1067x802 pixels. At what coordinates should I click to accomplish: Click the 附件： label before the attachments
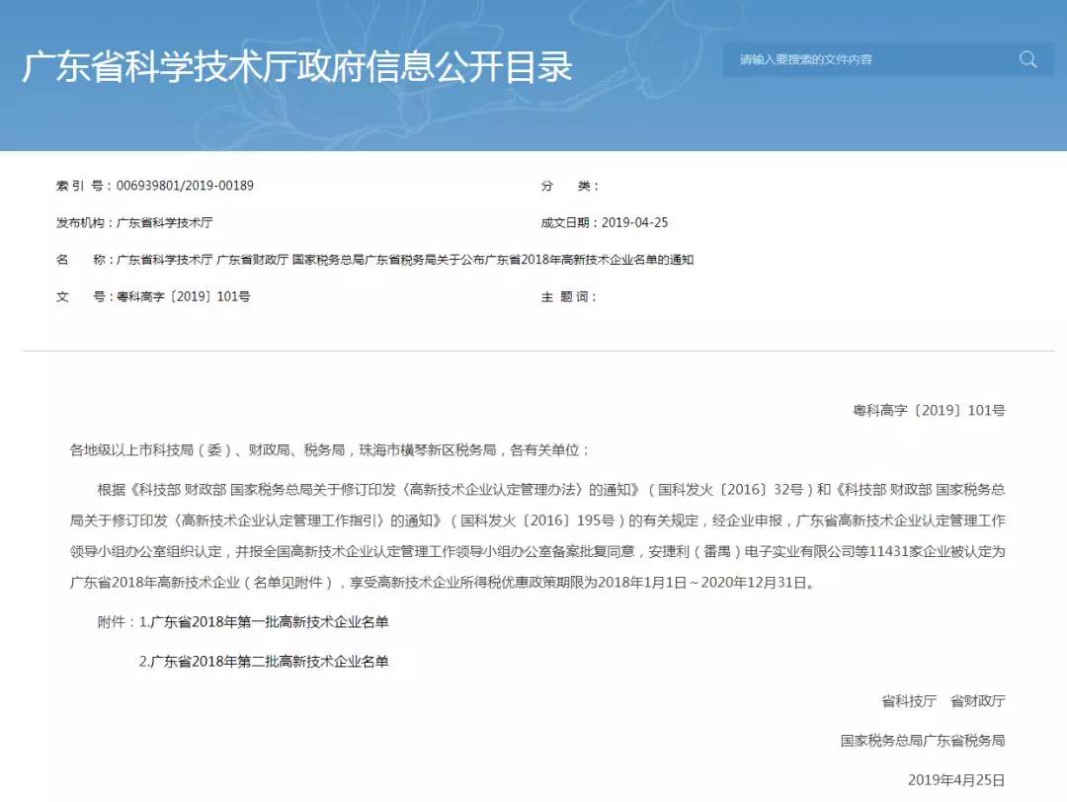113,621
